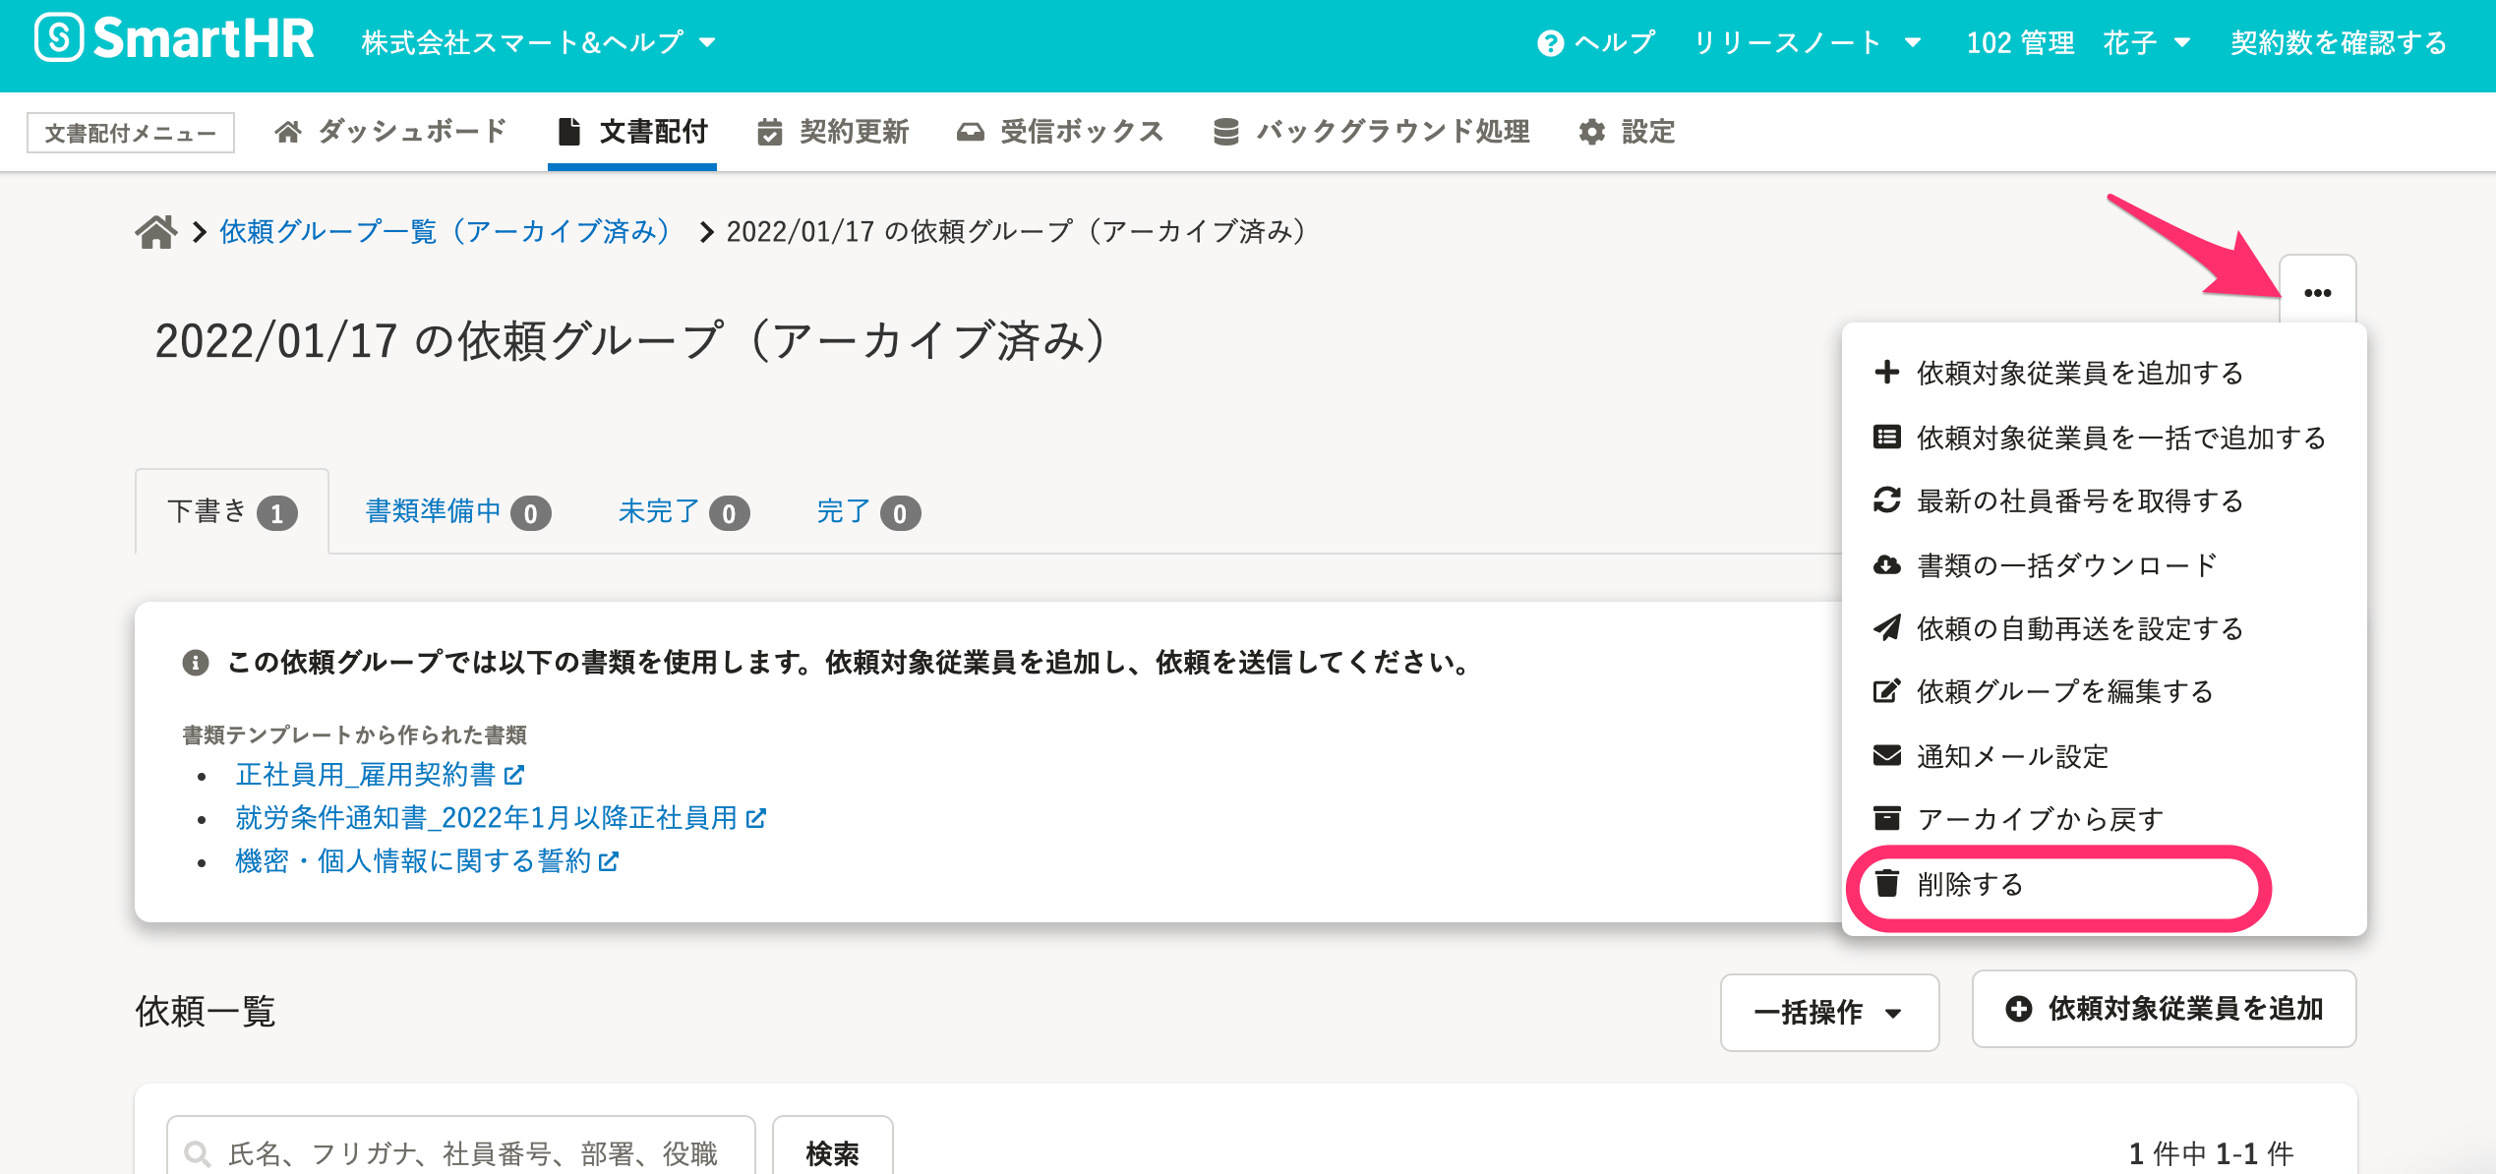Click the plus icon in the menu
Screen dimensions: 2496x1174
pyautogui.click(x=1886, y=373)
